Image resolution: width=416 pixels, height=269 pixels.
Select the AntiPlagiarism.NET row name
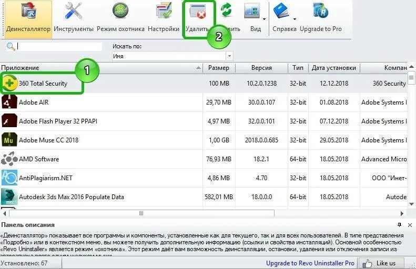click(x=46, y=178)
